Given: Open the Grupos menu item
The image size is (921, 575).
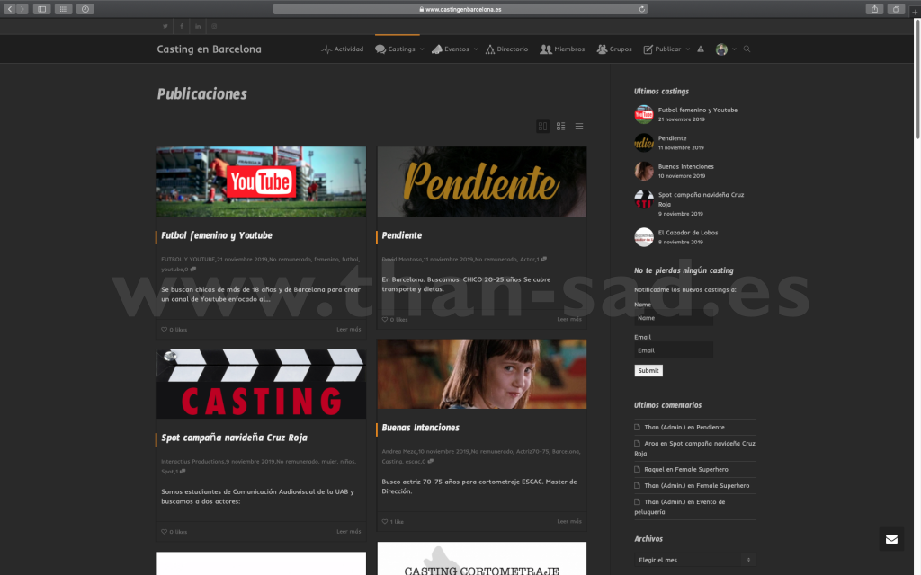Looking at the screenshot, I should point(614,49).
